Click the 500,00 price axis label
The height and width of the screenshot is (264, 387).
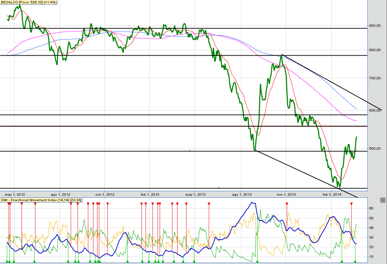coord(375,148)
